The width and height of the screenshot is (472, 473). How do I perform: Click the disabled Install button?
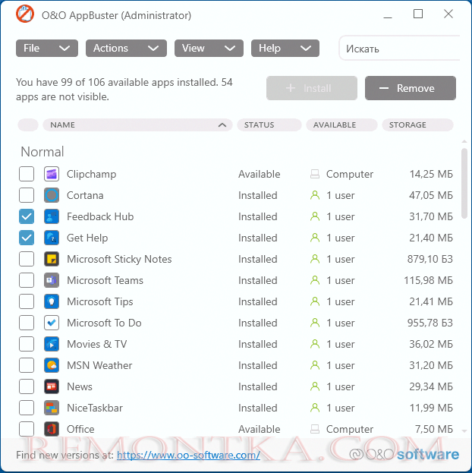coord(312,88)
